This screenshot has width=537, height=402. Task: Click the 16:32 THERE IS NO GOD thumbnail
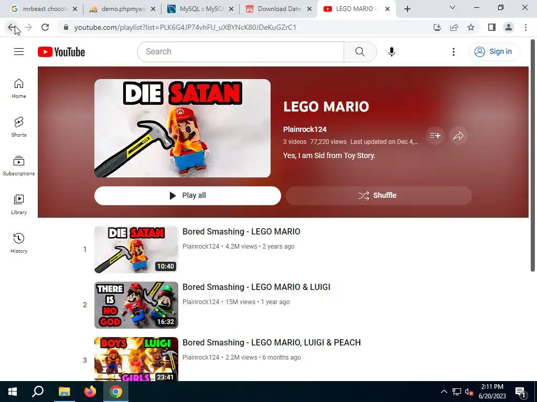click(136, 305)
